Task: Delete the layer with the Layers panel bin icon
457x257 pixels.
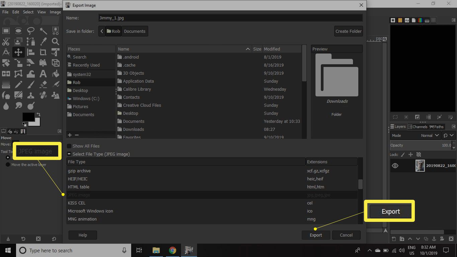Action: [x=450, y=239]
